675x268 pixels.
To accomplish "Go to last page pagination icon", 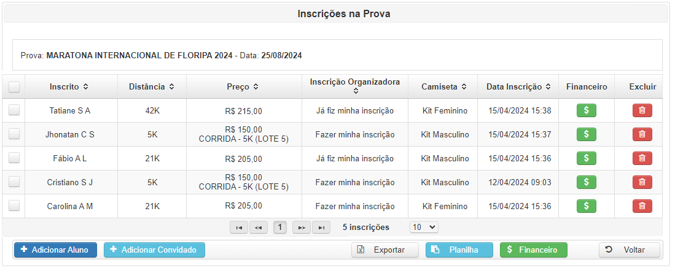I will 321,227.
